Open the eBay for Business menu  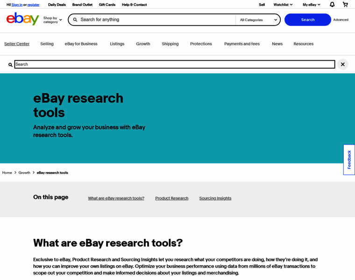[81, 44]
